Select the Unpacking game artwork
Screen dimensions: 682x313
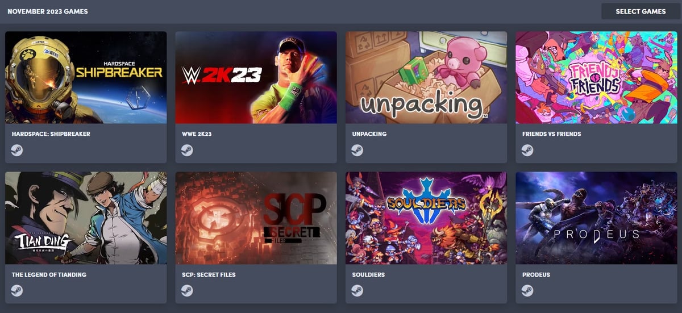click(x=426, y=77)
